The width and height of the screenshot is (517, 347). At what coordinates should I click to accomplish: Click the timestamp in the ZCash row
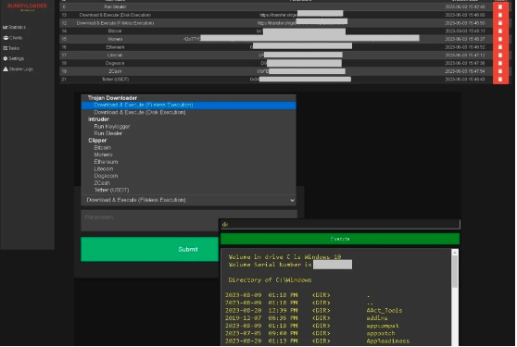pos(465,71)
